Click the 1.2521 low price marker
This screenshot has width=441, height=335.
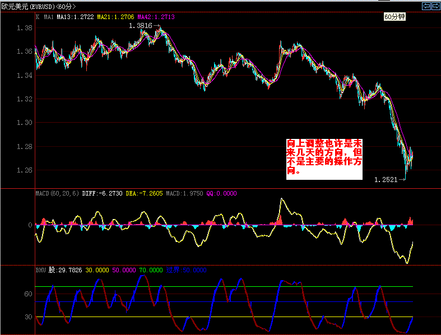click(x=386, y=180)
